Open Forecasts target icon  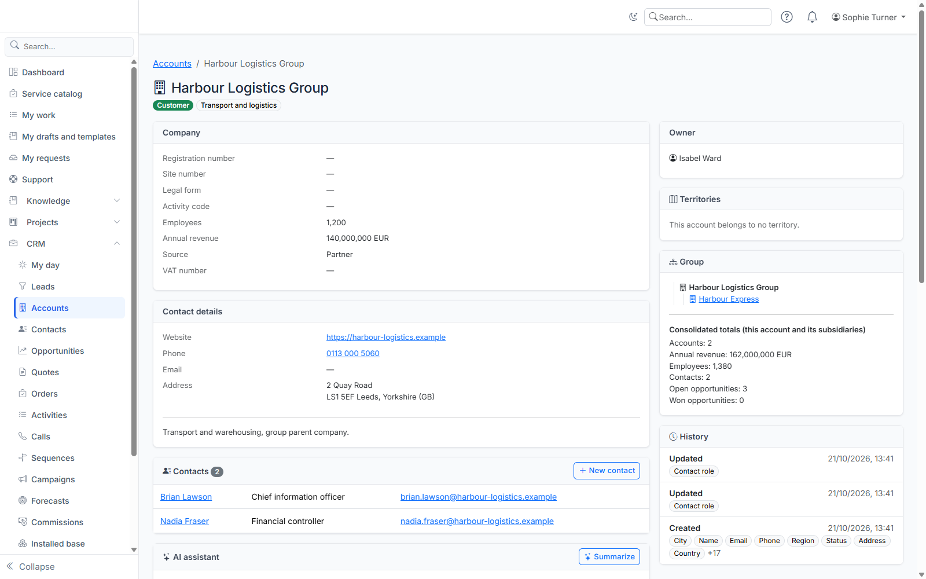point(23,501)
